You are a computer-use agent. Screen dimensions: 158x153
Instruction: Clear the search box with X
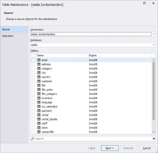point(154,139)
